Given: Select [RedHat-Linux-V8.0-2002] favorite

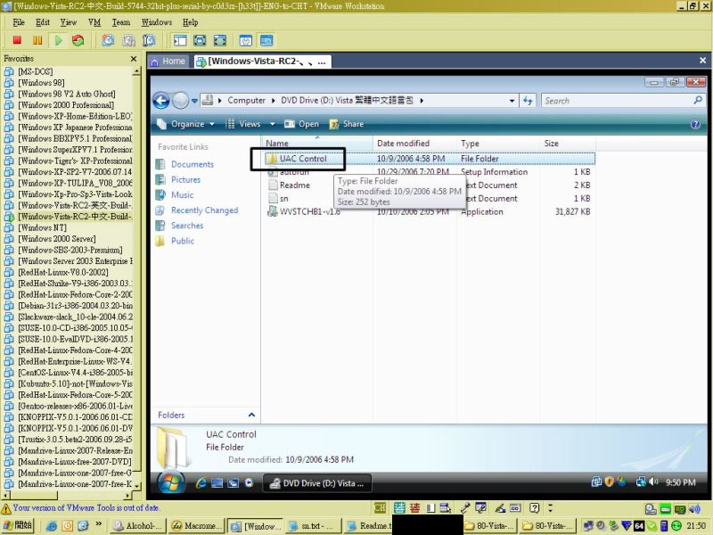Looking at the screenshot, I should point(63,272).
